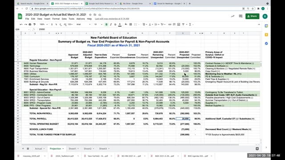
Task: Insert a chart
Action: tap(179, 24)
